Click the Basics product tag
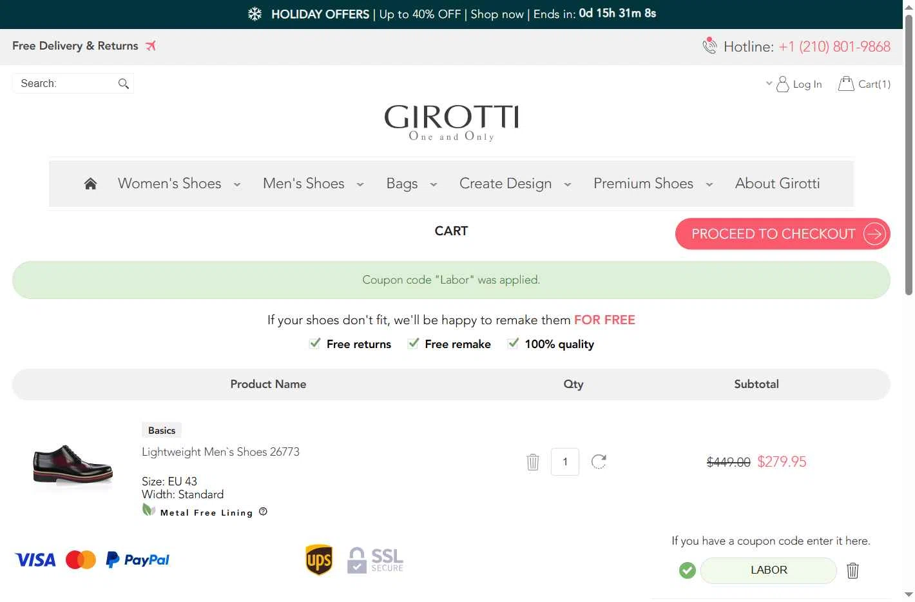The height and width of the screenshot is (602, 915). [162, 430]
